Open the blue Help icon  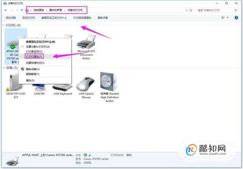coord(236,18)
